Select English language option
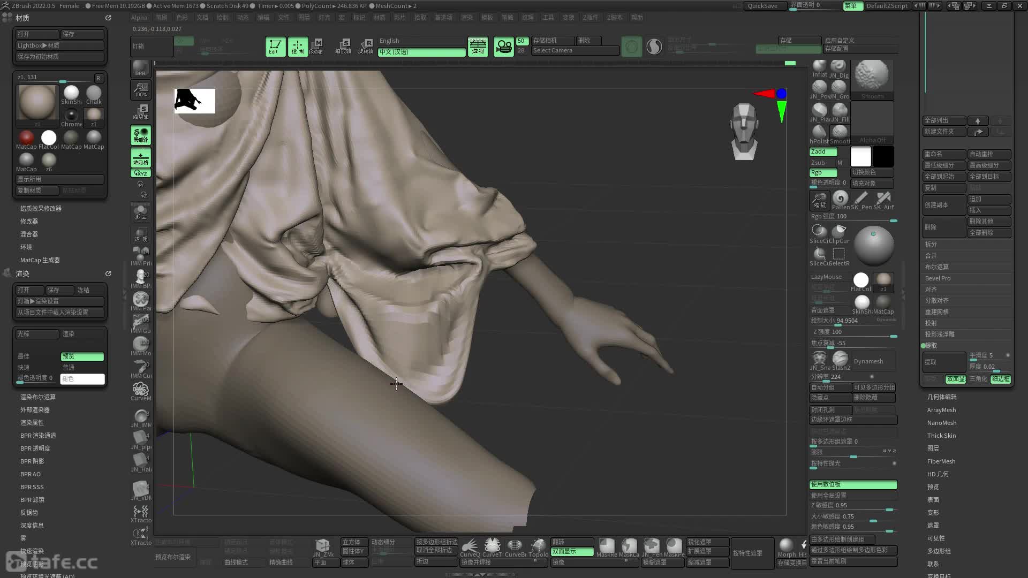The width and height of the screenshot is (1028, 578). [422, 41]
